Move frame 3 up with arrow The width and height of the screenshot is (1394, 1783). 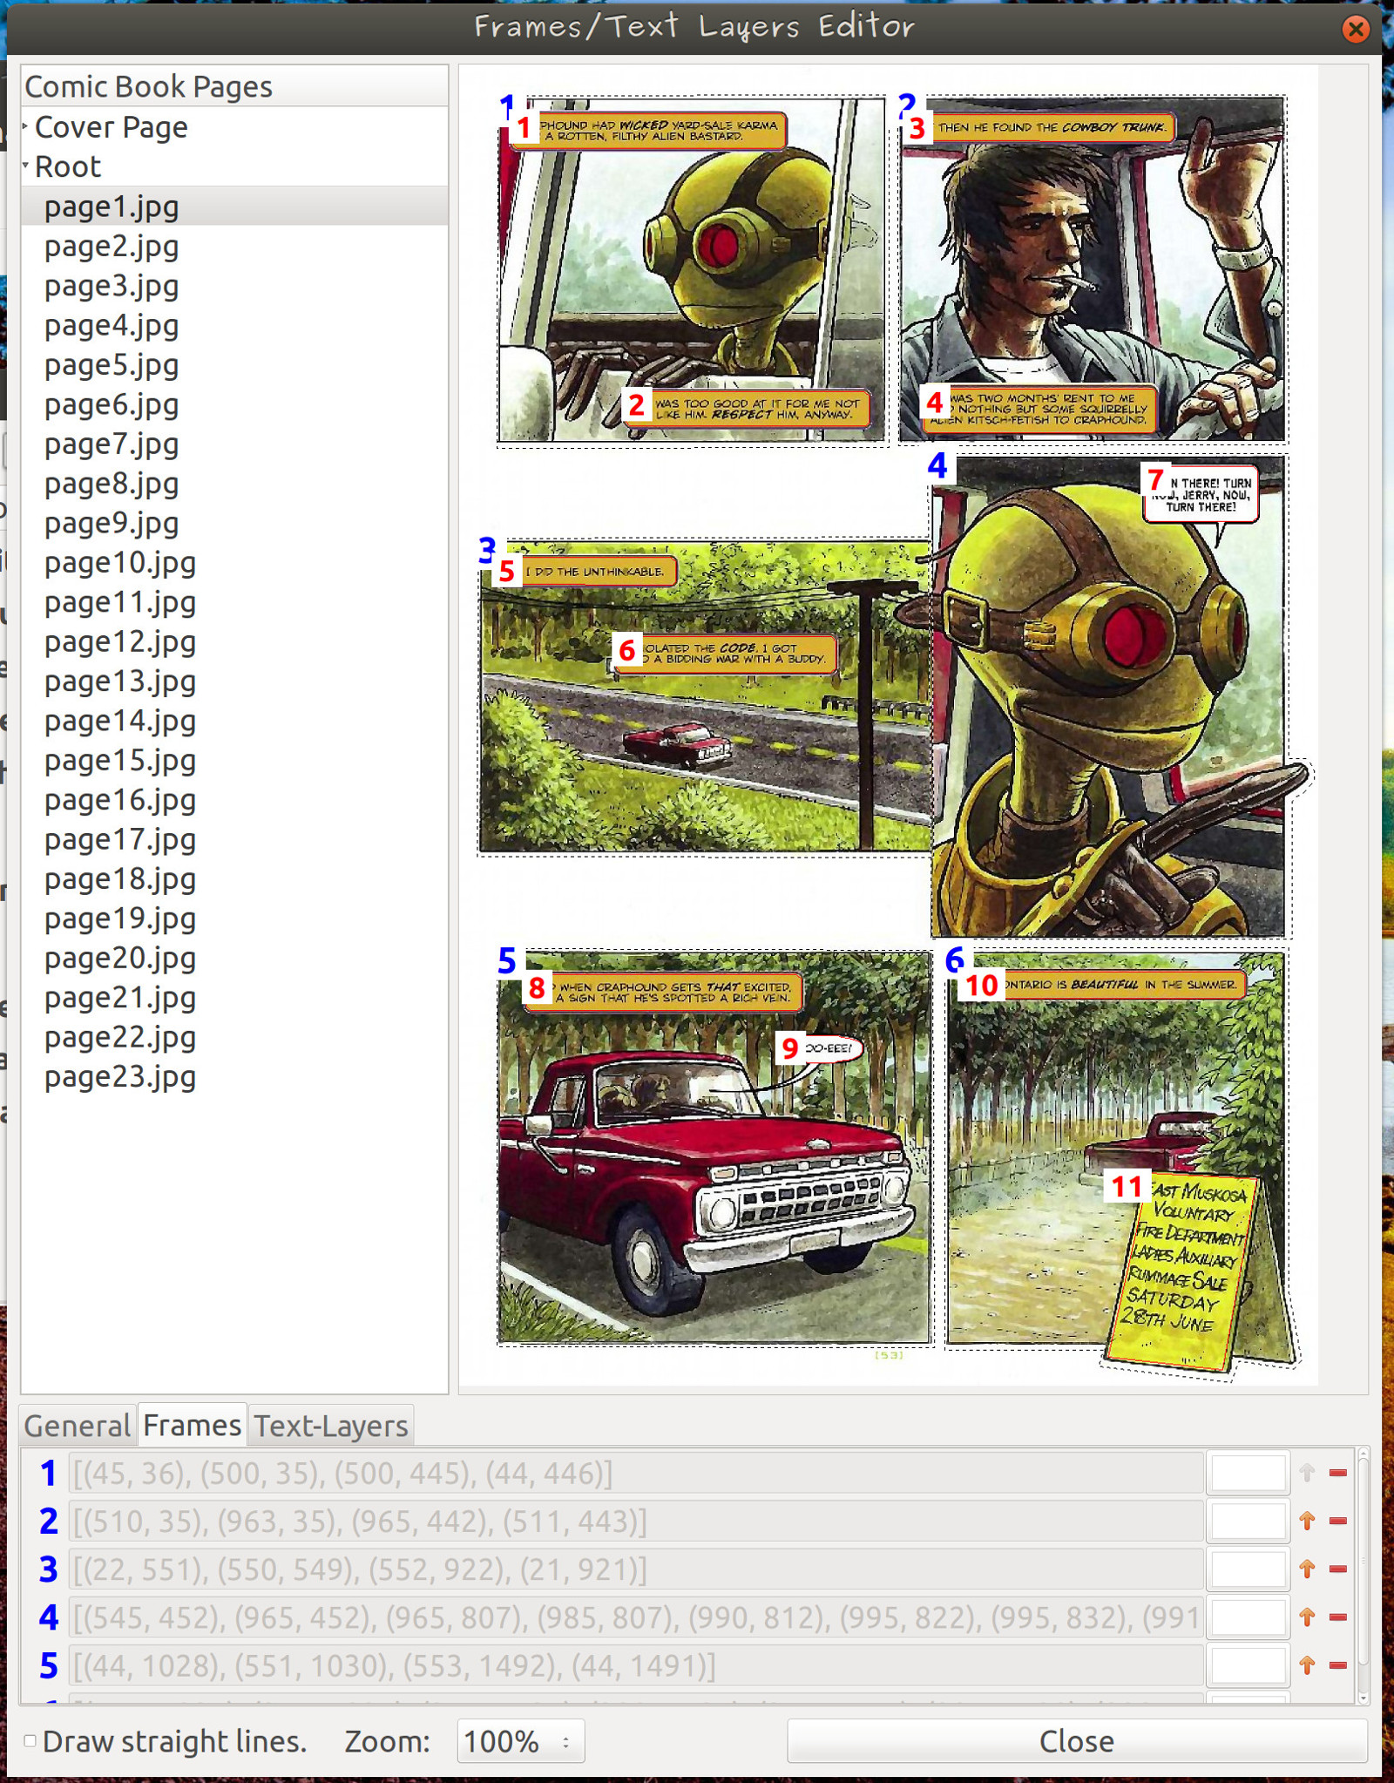coord(1306,1569)
